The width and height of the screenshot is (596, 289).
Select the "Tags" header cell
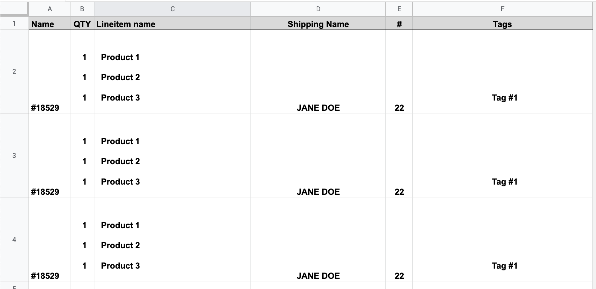pos(502,24)
